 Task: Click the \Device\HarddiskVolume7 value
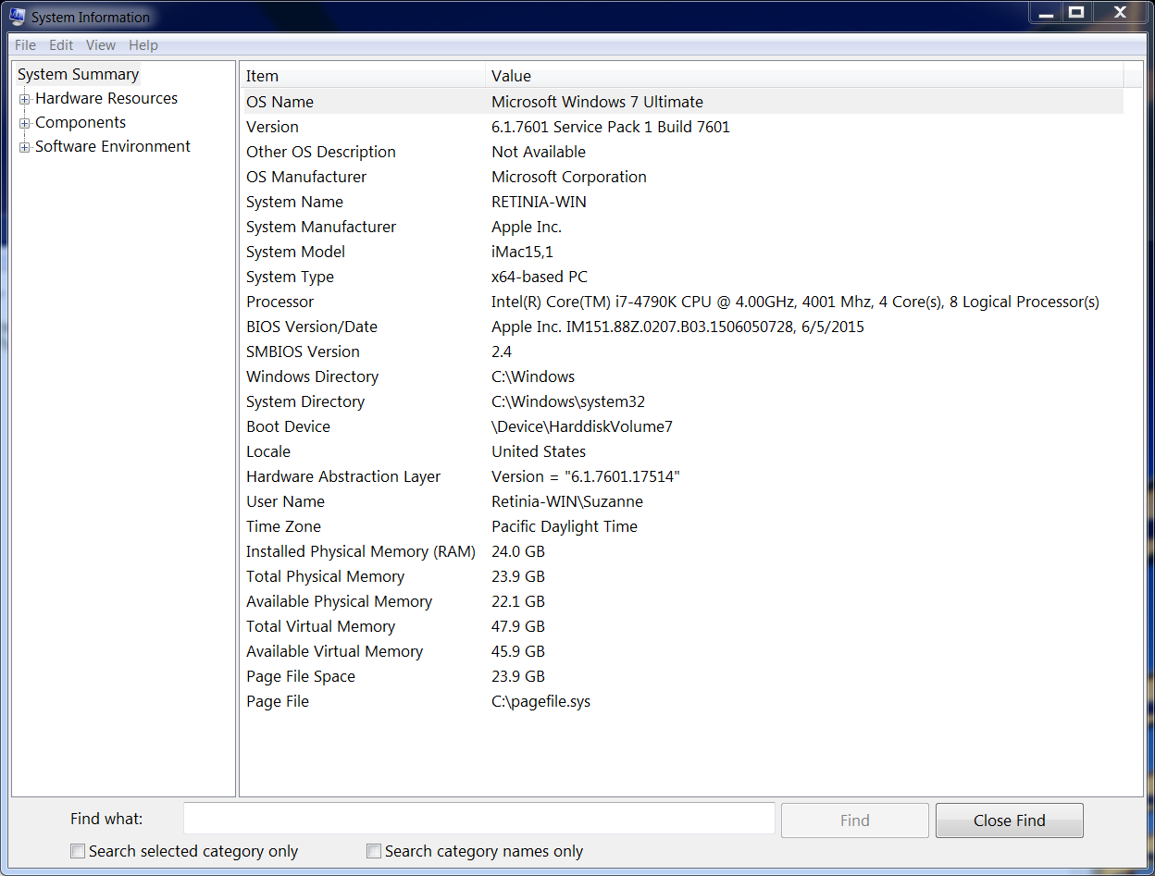pos(582,426)
